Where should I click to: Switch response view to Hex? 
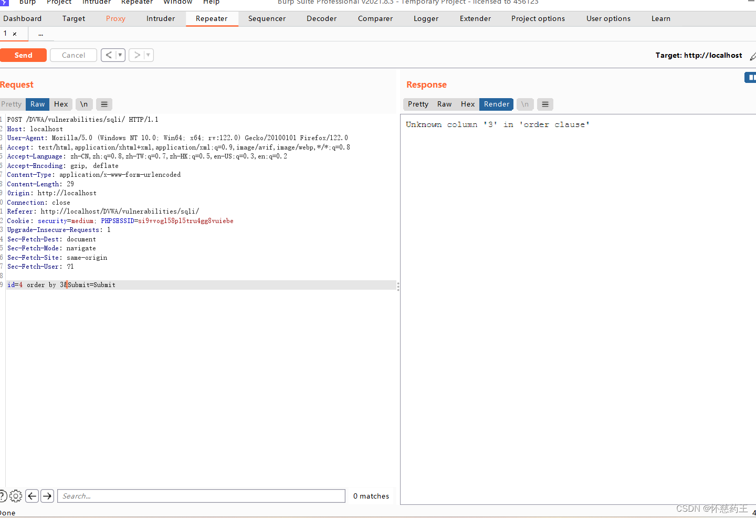point(468,104)
